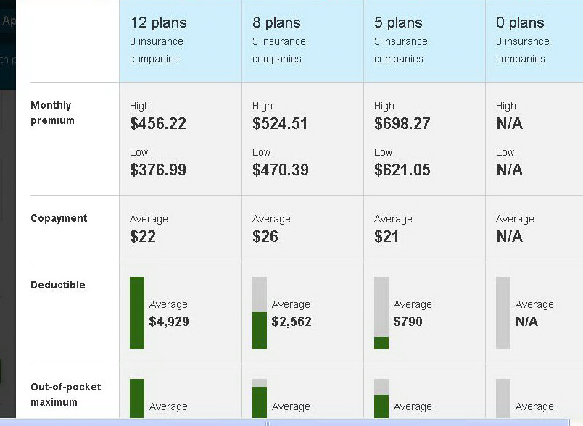Click the $22 average copayment value
Image resolution: width=583 pixels, height=426 pixels.
pyautogui.click(x=142, y=237)
